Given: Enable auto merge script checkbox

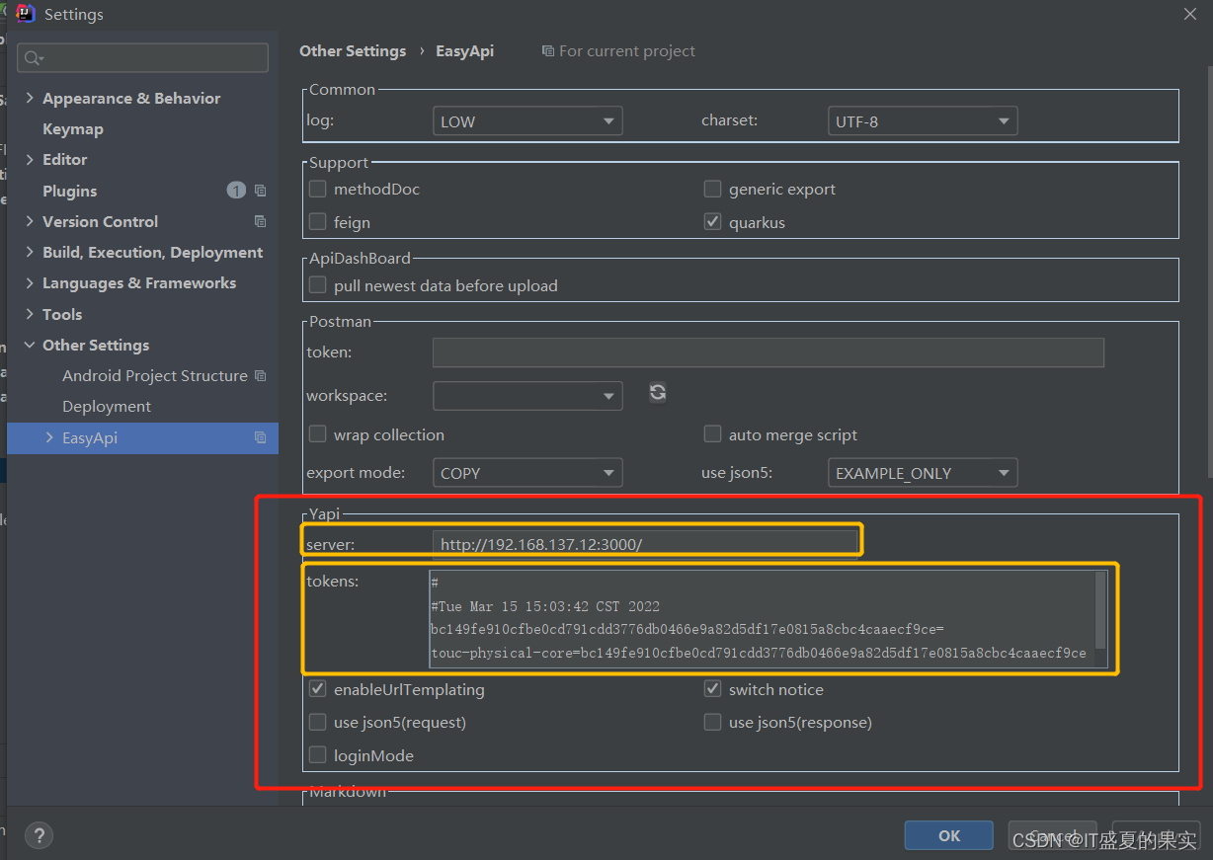Looking at the screenshot, I should (x=712, y=434).
